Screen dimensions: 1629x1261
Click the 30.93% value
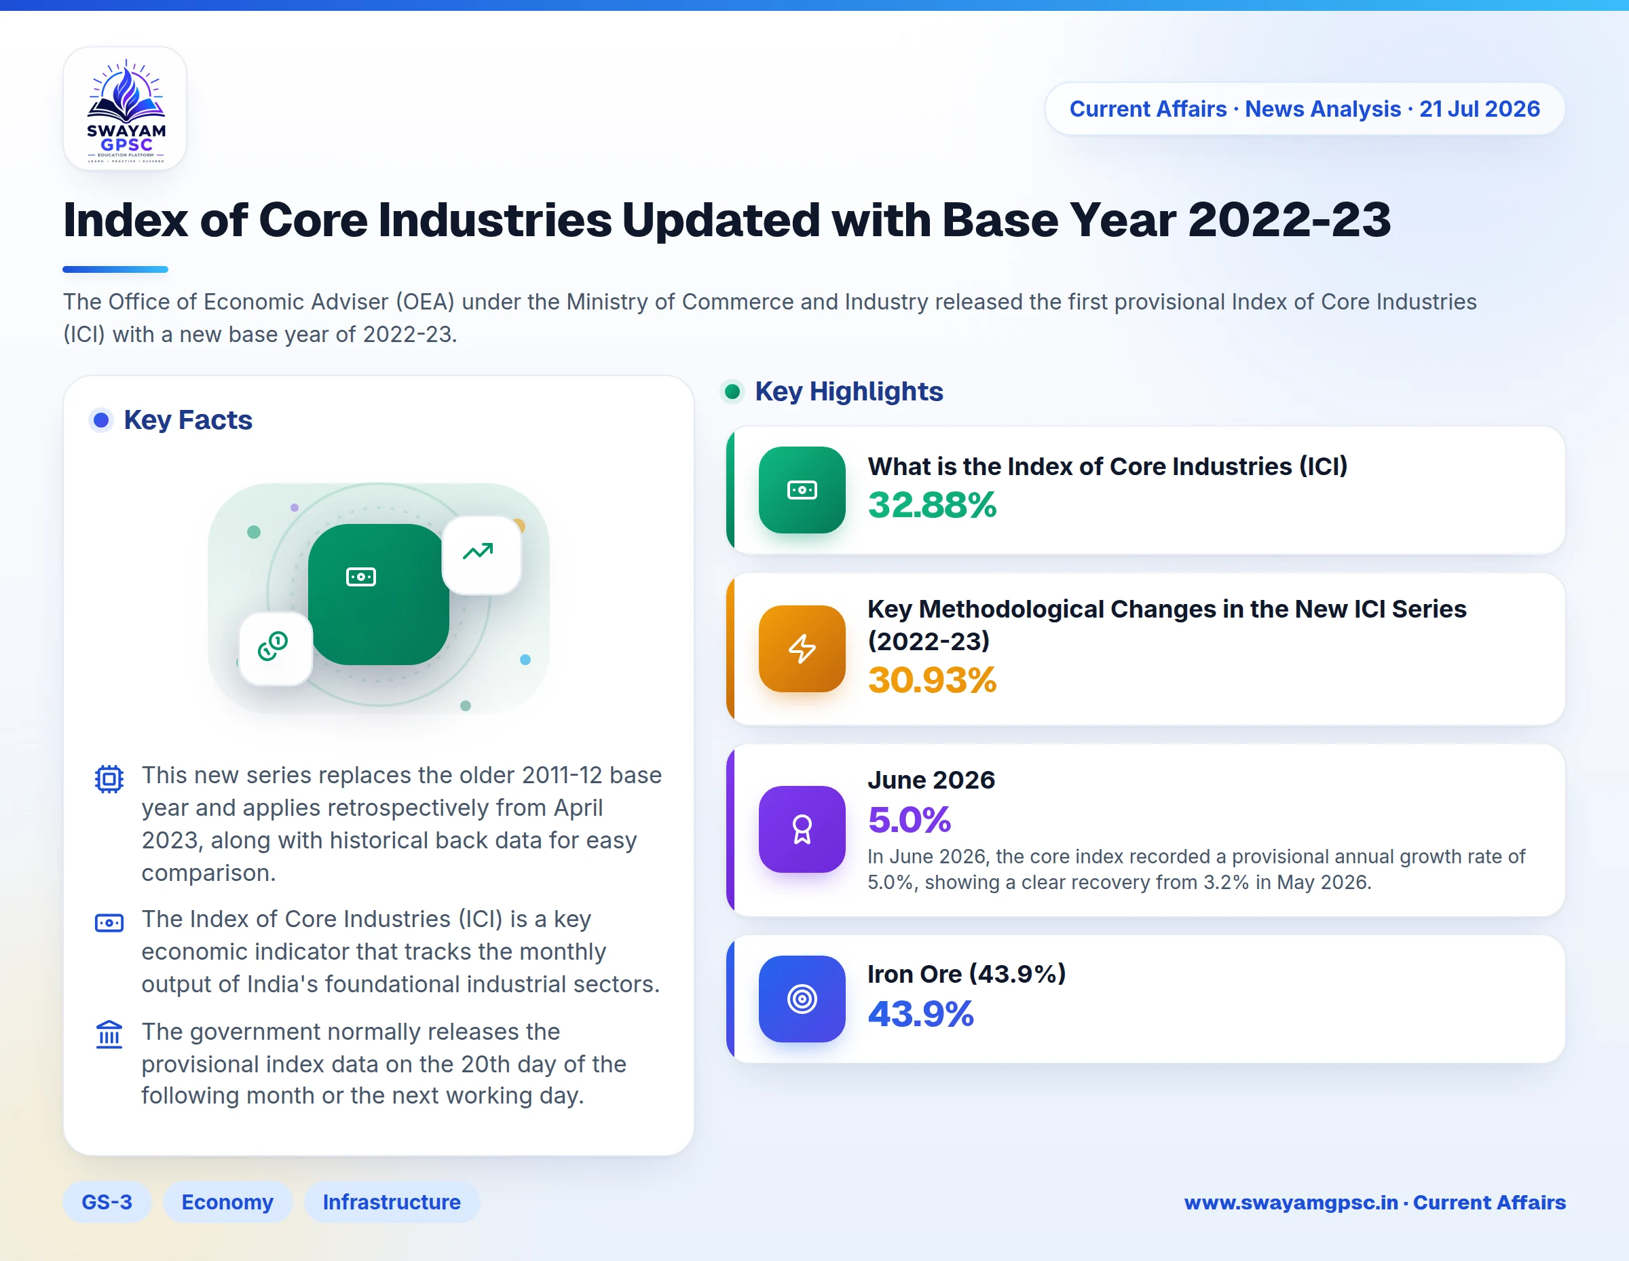[x=932, y=680]
